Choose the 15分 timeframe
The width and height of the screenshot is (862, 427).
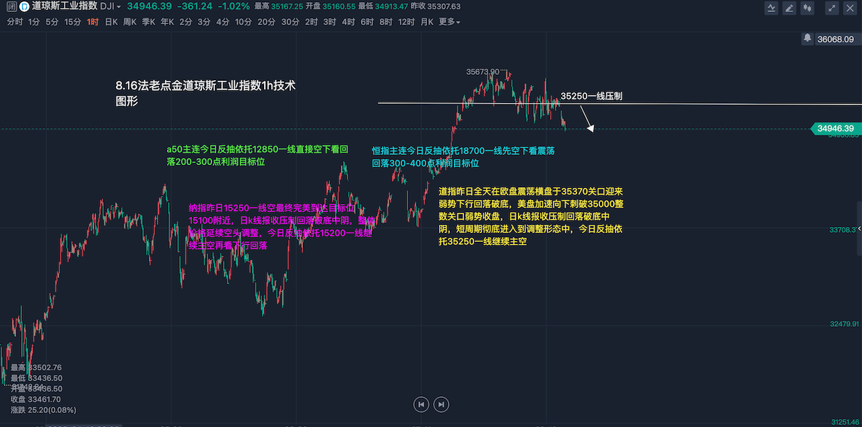pyautogui.click(x=72, y=22)
